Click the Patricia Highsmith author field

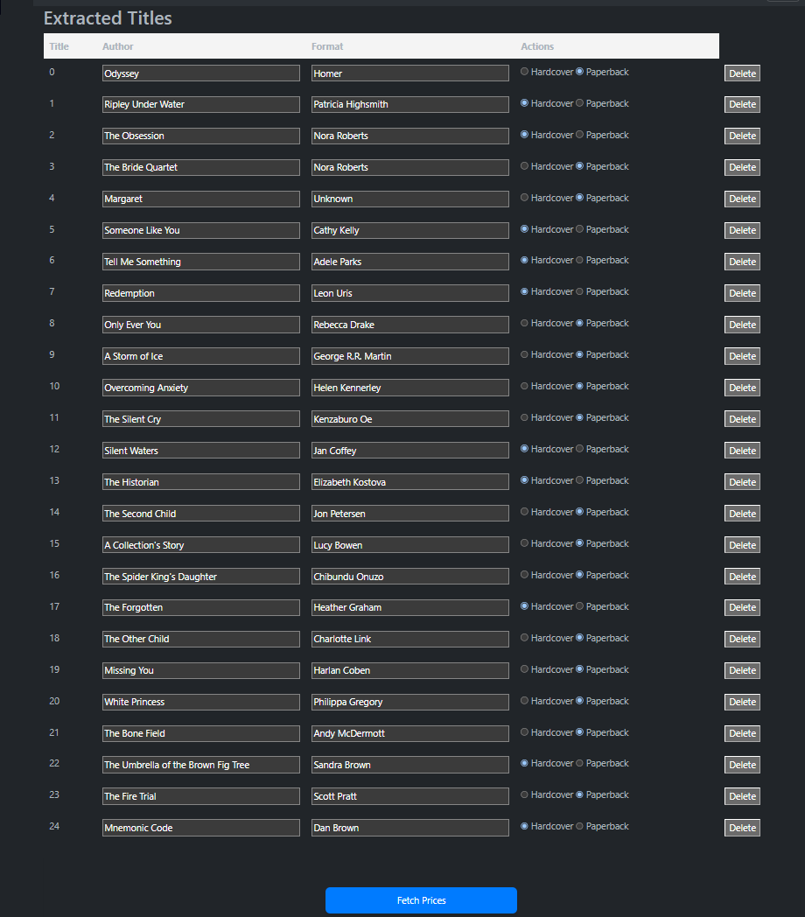[x=410, y=104]
